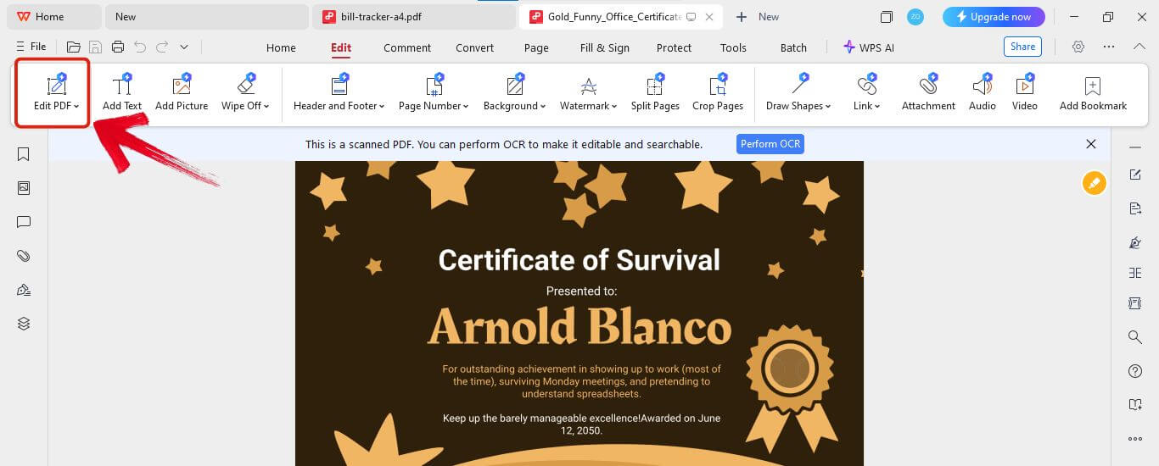
Task: Open the comments panel in left sidebar
Action: point(24,222)
